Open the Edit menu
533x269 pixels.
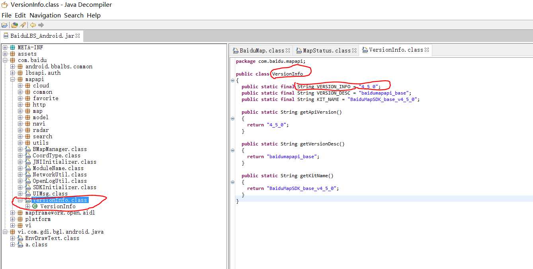(x=20, y=15)
